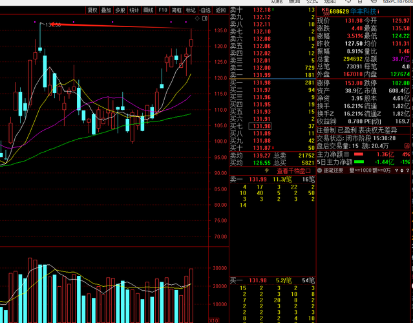Click the latest red candlestick on chart
The width and height of the screenshot is (413, 323).
point(191,43)
